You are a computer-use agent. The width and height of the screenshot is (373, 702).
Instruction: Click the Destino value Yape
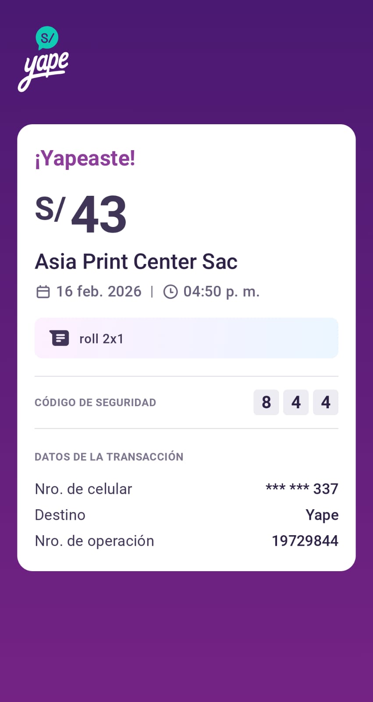coord(322,515)
